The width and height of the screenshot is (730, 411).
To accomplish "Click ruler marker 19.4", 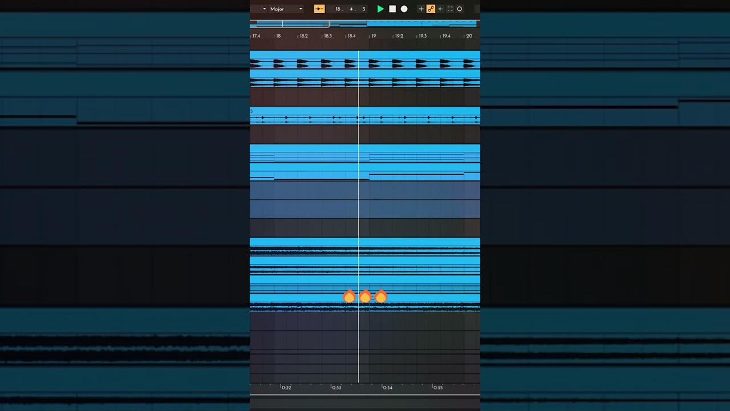I will 446,36.
